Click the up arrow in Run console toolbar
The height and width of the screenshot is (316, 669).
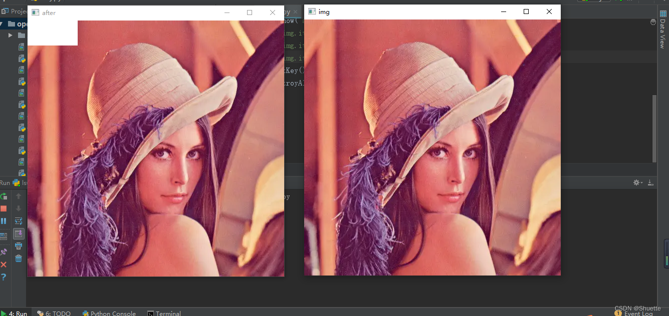point(19,196)
